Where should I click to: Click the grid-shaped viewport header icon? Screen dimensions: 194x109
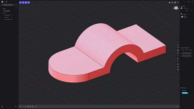[x=170, y=2]
